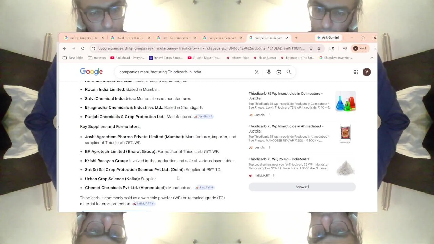Image resolution: width=434 pixels, height=244 pixels.
Task: Go back to the previous page
Action: pyautogui.click(x=65, y=48)
